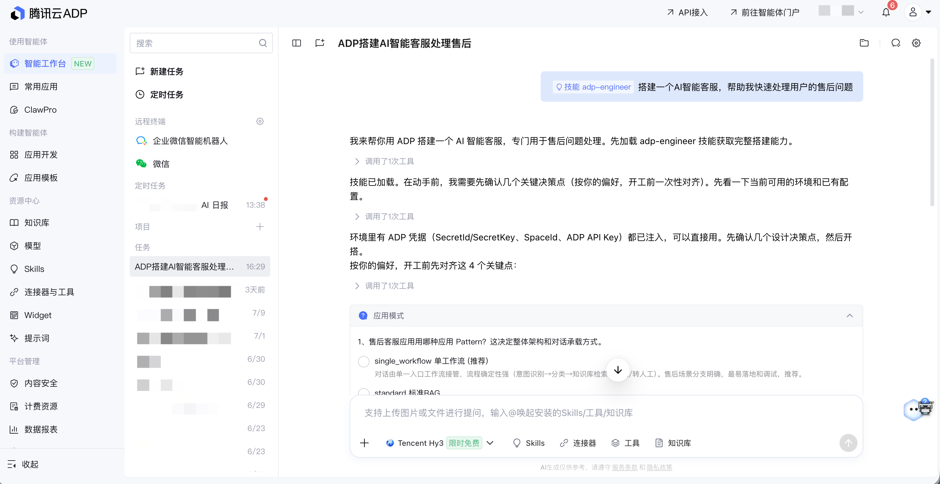Click API接入 link
Screen dimensions: 940x484
[687, 13]
